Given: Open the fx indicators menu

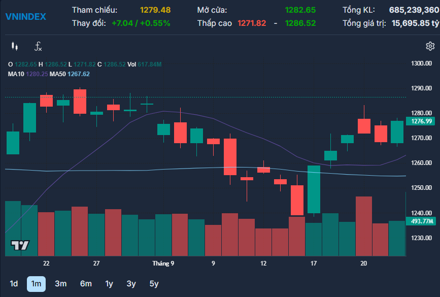Looking at the screenshot, I should (x=38, y=47).
